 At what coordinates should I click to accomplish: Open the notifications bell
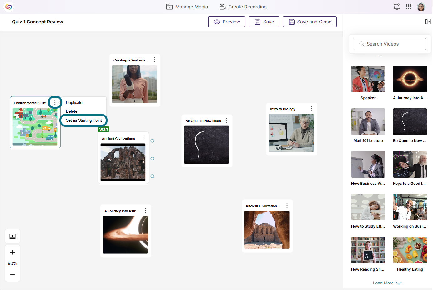pyautogui.click(x=397, y=7)
